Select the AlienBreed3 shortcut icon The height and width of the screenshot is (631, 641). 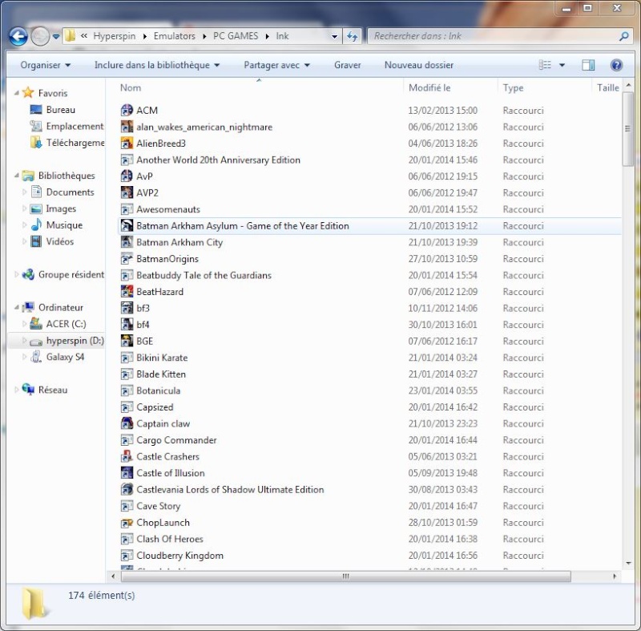[127, 144]
